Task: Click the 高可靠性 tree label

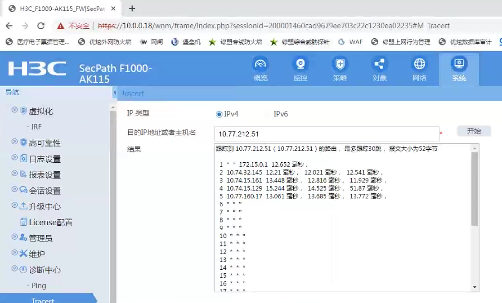Action: pyautogui.click(x=45, y=143)
